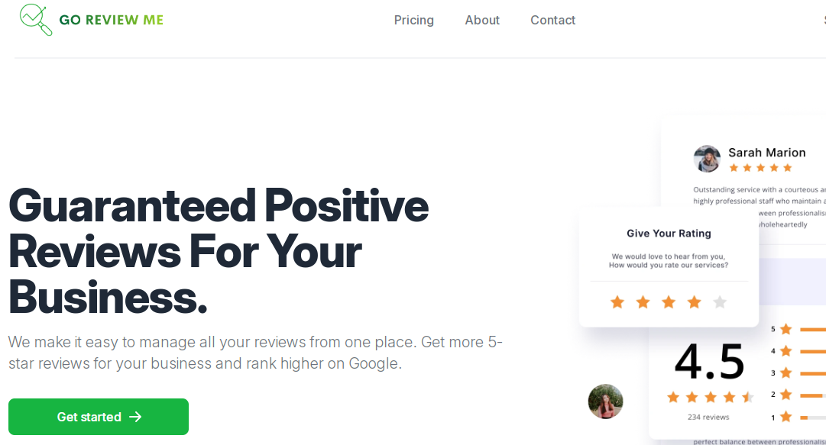Click the 5-star icon in the rating breakdown
The width and height of the screenshot is (826, 445).
pos(786,329)
